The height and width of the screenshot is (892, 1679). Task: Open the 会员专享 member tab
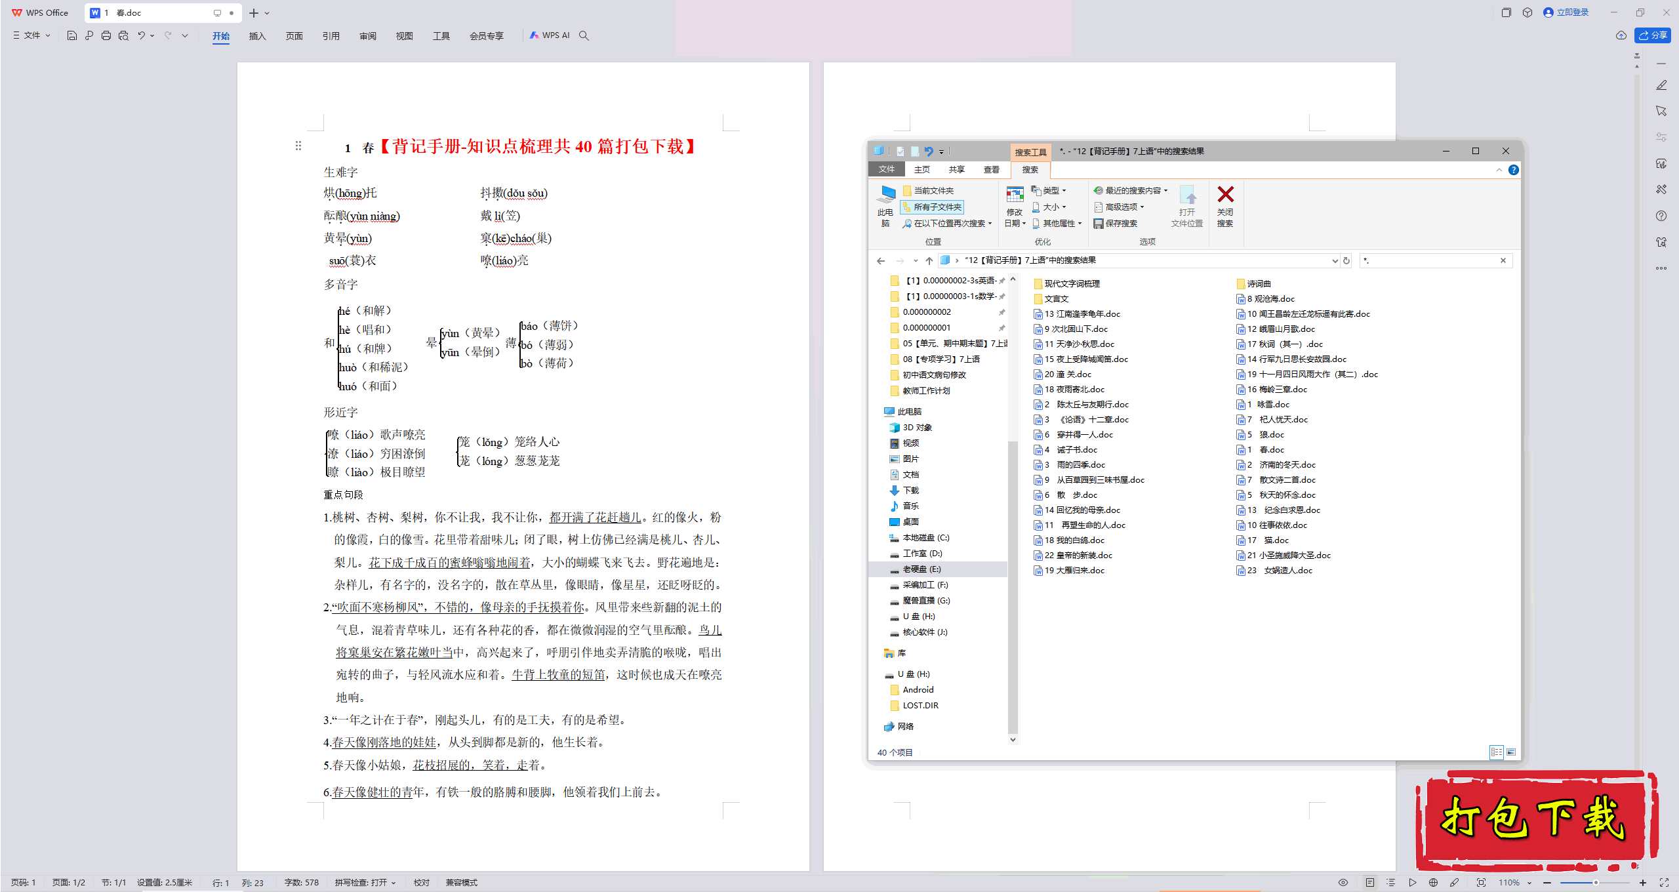point(486,36)
